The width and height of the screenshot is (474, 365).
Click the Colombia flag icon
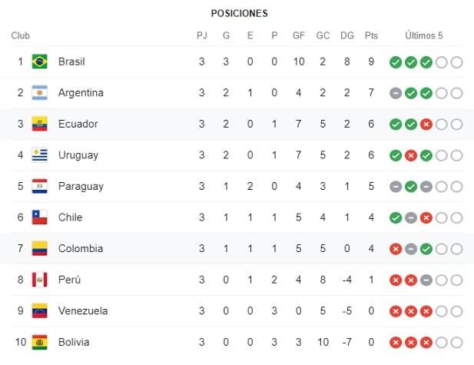(39, 249)
